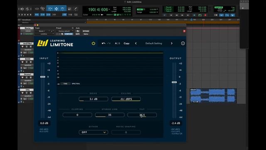266x150 pixels.
Task: Click the Noise Shaping value field
Action: point(126,132)
